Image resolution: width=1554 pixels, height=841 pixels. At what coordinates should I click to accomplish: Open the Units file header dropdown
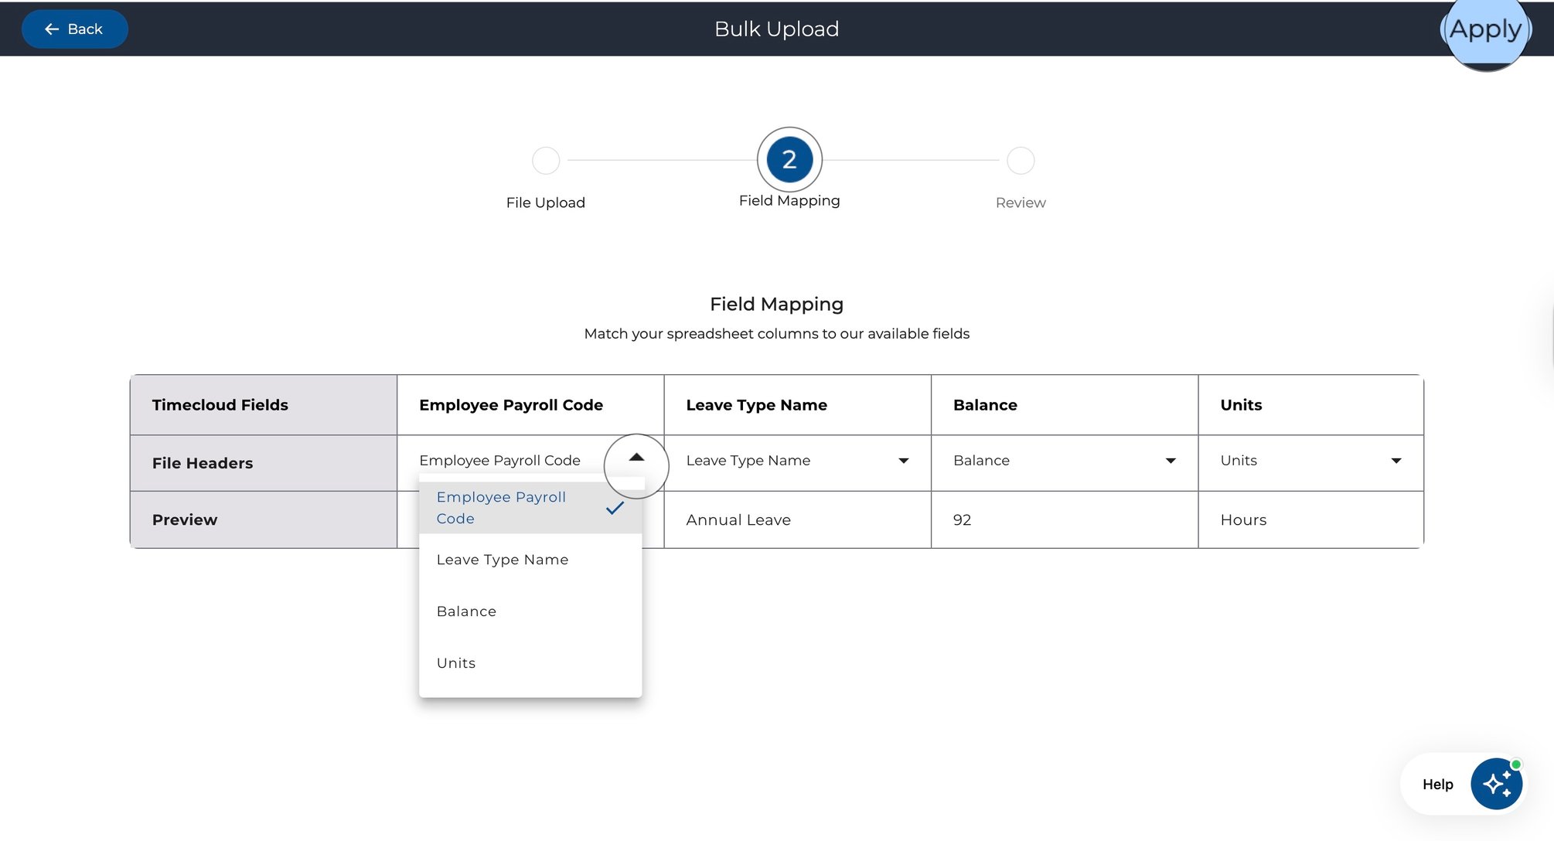[x=1311, y=461]
